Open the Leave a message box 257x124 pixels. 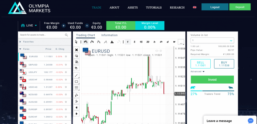[230, 120]
